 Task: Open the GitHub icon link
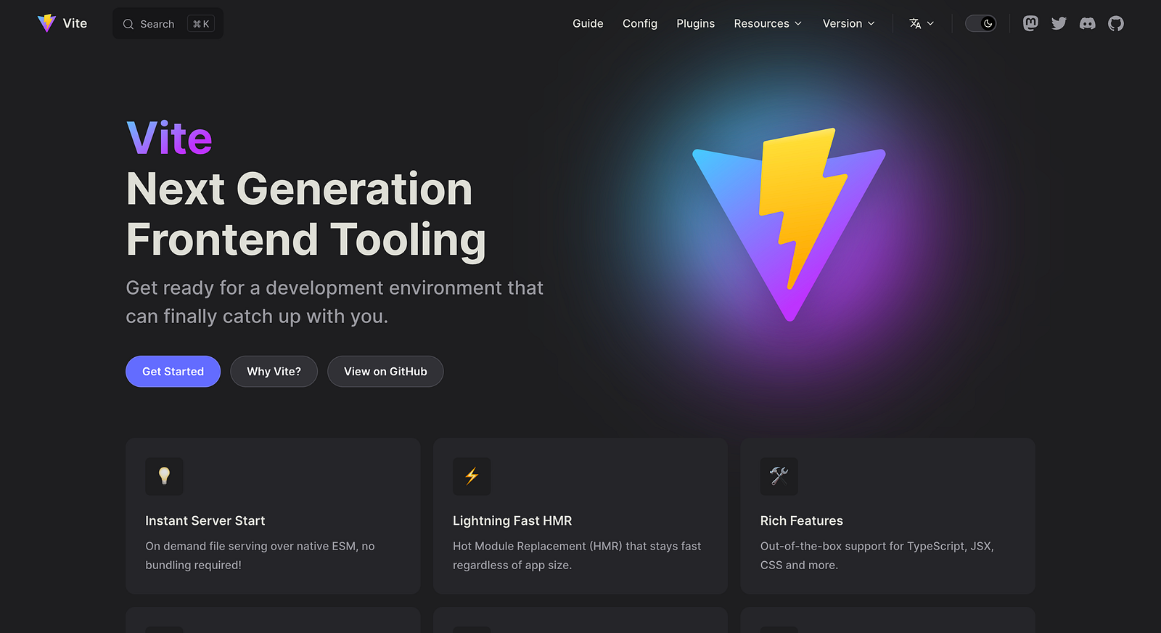(x=1116, y=23)
